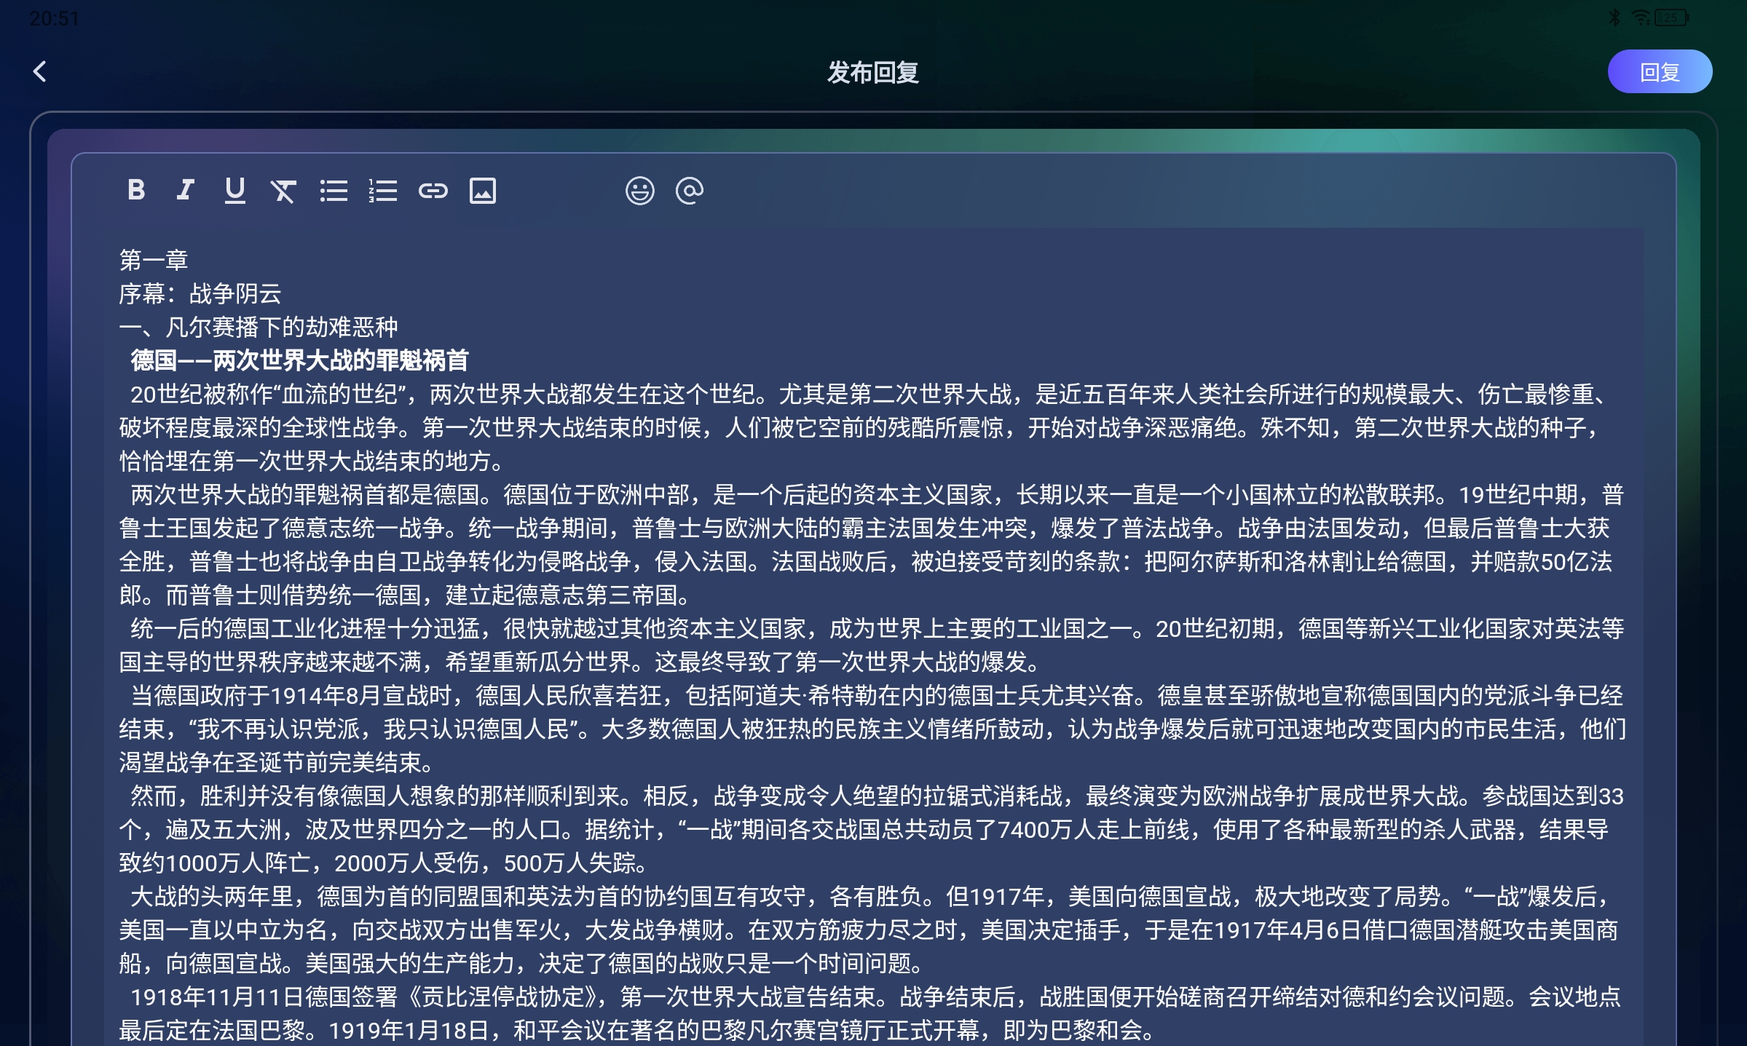
Task: Apply italic formatting
Action: pos(185,191)
